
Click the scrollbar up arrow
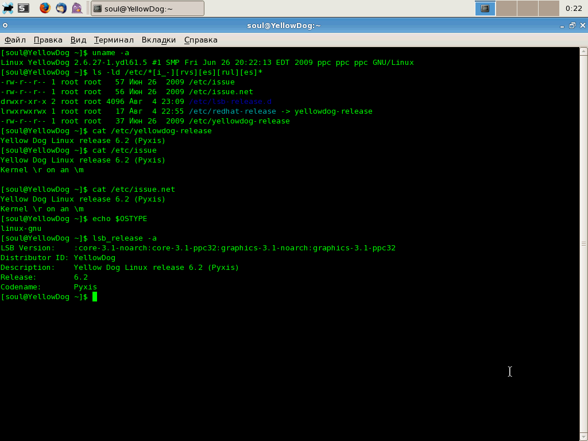coord(583,52)
